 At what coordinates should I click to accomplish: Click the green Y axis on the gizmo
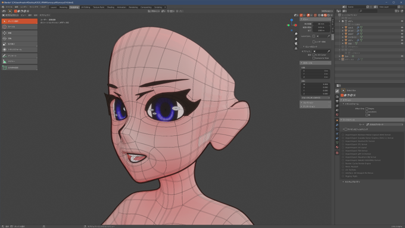(x=288, y=25)
